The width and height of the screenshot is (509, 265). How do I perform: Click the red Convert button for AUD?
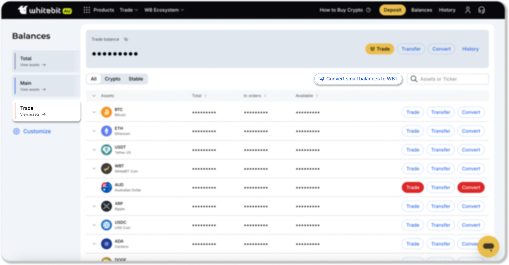click(x=471, y=187)
